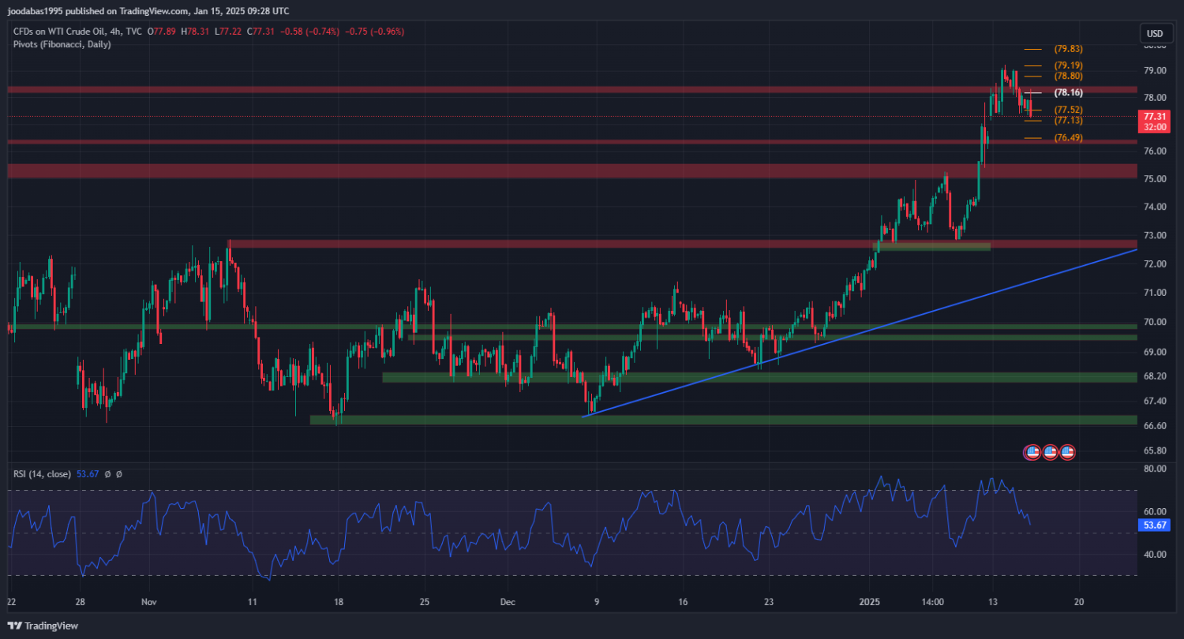The width and height of the screenshot is (1184, 639).
Task: Click the 67.40 price axis label
Action: pos(1155,401)
